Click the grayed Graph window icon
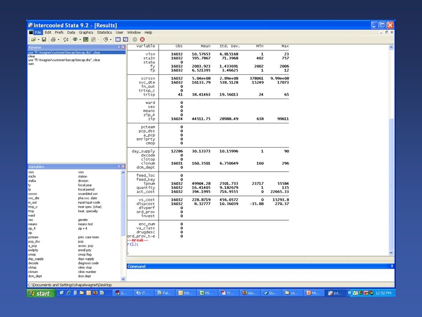This screenshot has width=422, height=317. (93, 39)
